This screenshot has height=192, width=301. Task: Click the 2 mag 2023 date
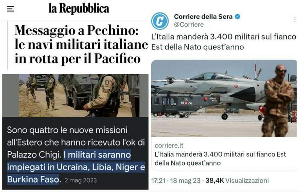click(81, 180)
